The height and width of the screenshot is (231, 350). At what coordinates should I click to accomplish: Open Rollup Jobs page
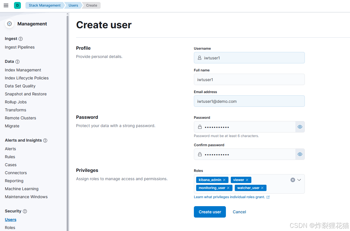[16, 102]
